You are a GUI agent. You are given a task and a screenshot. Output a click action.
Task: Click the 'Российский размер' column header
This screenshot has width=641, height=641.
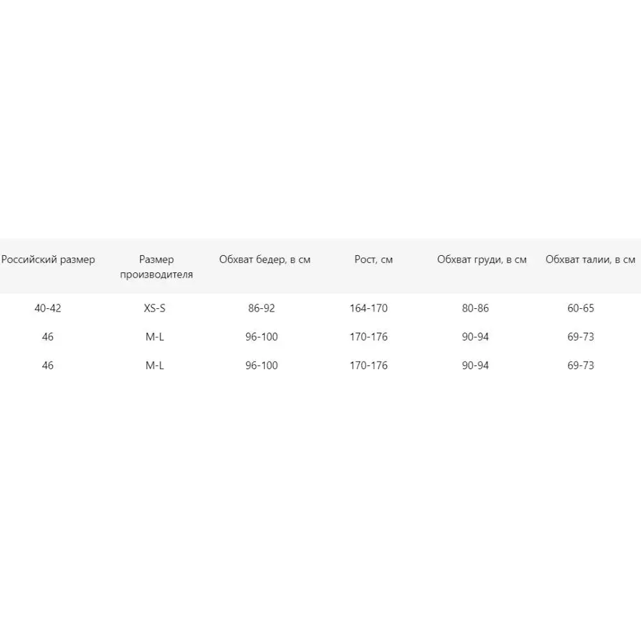(x=48, y=260)
